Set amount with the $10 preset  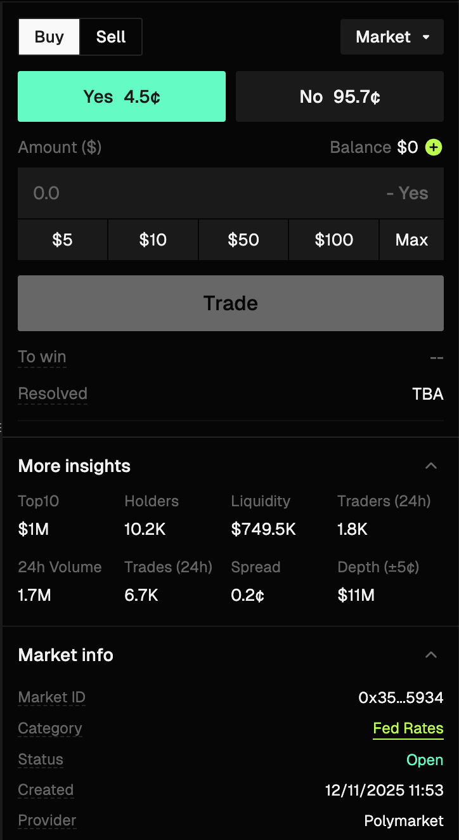[x=153, y=240]
